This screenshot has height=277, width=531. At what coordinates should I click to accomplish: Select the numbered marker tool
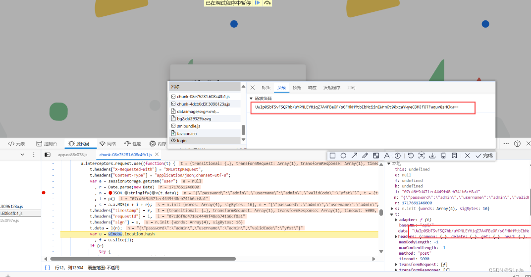tap(398, 156)
